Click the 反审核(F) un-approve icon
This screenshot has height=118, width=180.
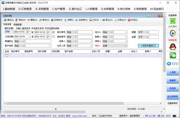pyautogui.click(x=52, y=20)
